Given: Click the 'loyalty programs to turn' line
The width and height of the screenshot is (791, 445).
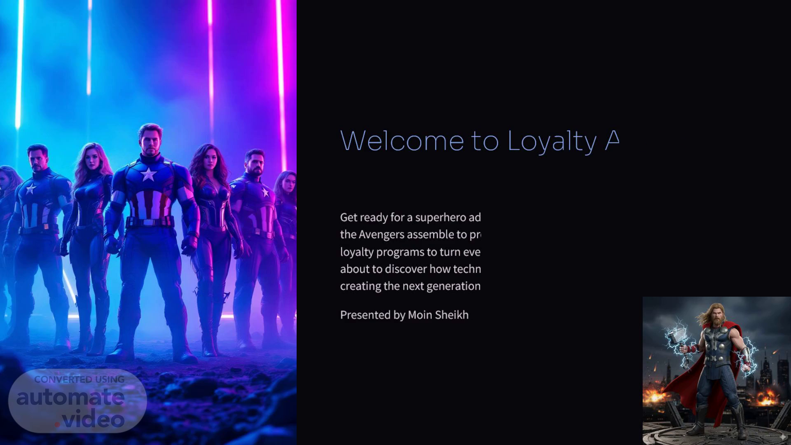Looking at the screenshot, I should click(410, 252).
